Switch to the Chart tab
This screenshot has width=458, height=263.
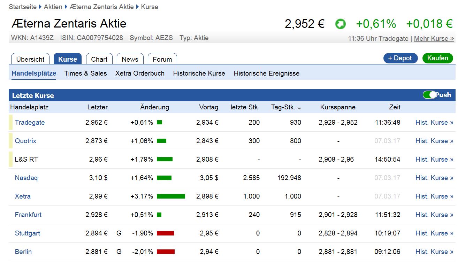click(99, 59)
